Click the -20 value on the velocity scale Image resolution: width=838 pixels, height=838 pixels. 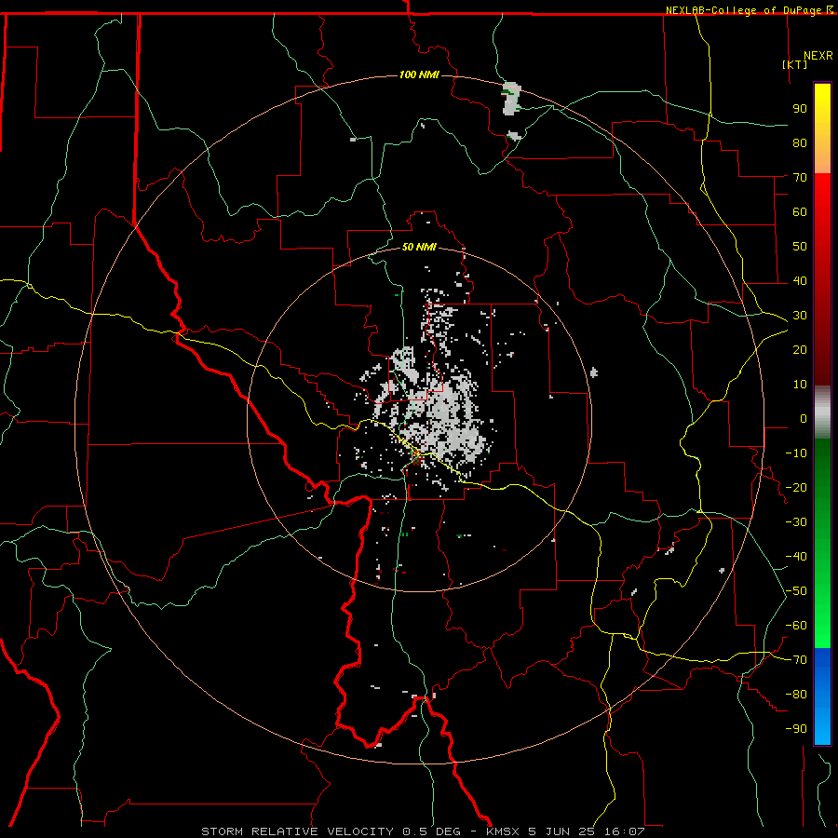tap(796, 487)
